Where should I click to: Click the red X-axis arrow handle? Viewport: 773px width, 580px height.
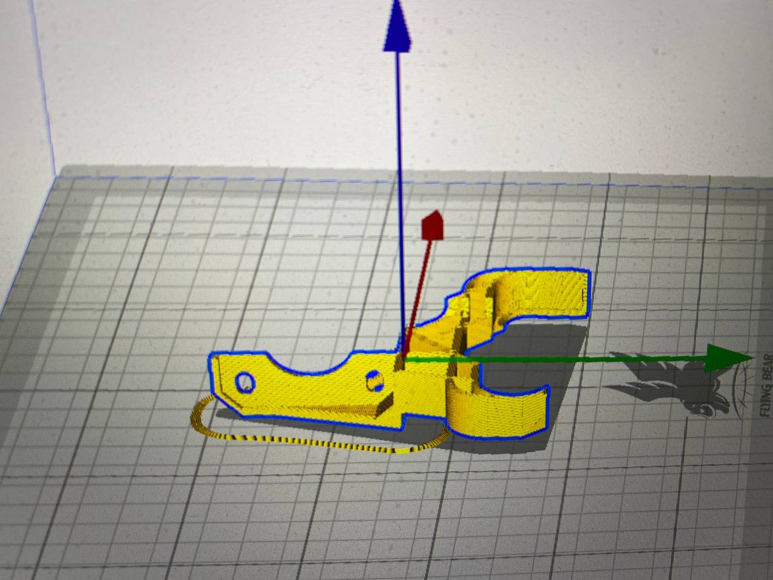coord(432,225)
